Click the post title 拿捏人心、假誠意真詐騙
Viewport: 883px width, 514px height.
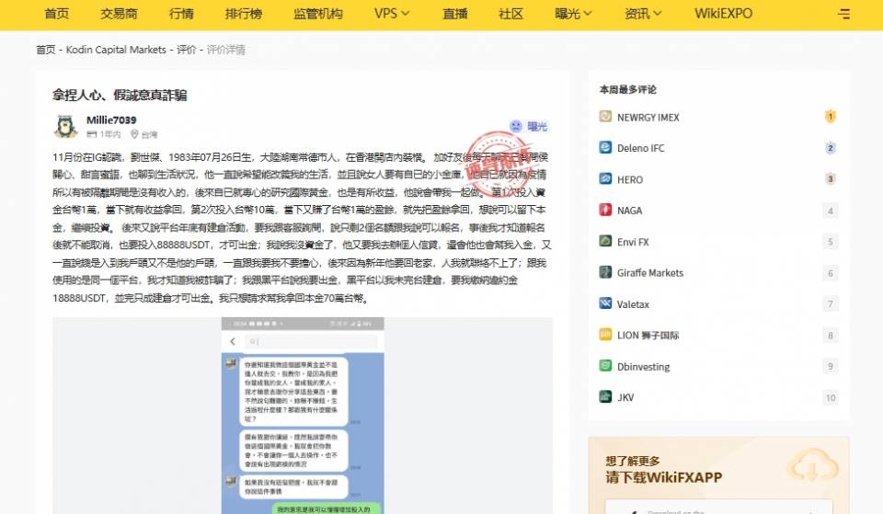pyautogui.click(x=120, y=95)
